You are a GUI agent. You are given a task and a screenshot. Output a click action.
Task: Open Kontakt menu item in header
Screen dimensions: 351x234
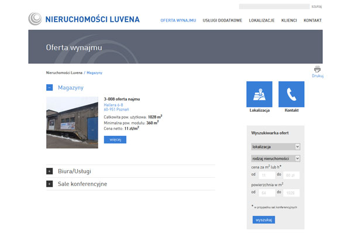point(312,20)
